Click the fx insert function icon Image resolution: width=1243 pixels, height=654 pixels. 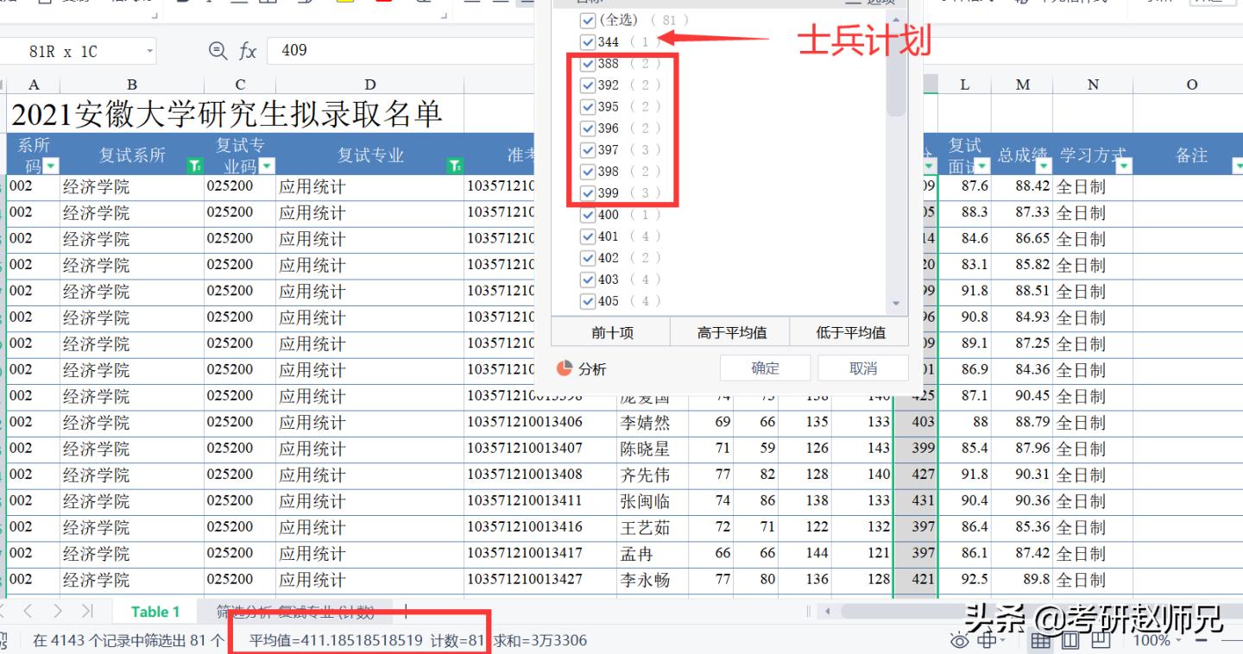249,50
